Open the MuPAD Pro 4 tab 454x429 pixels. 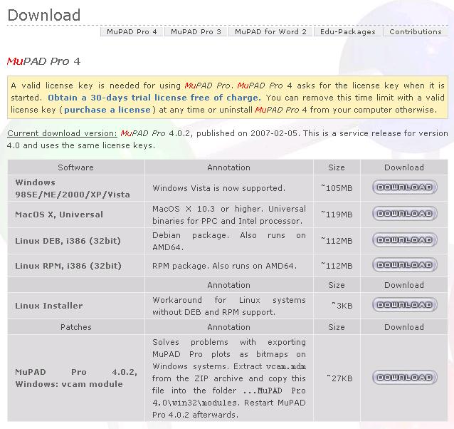click(132, 31)
